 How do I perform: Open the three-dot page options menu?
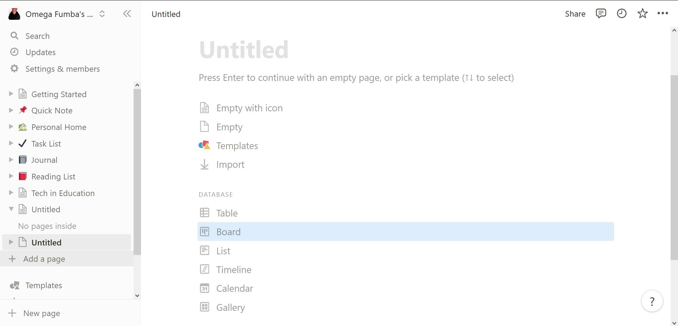pyautogui.click(x=662, y=13)
